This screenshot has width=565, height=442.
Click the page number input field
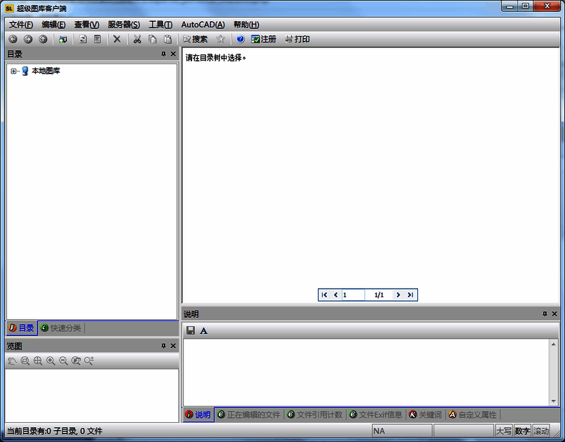[x=353, y=294]
